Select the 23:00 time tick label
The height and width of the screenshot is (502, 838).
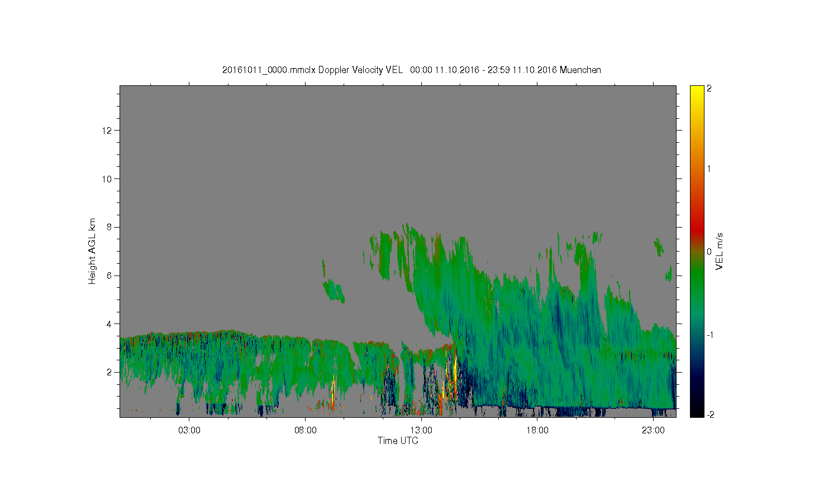coord(653,431)
